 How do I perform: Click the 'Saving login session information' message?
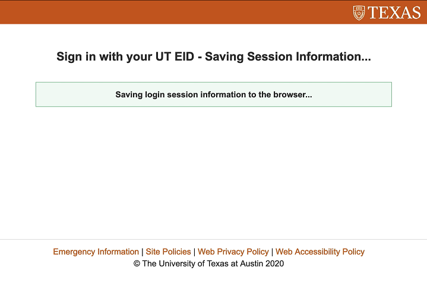pyautogui.click(x=213, y=94)
